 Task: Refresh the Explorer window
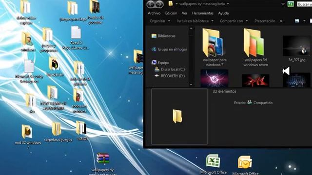[291, 4]
